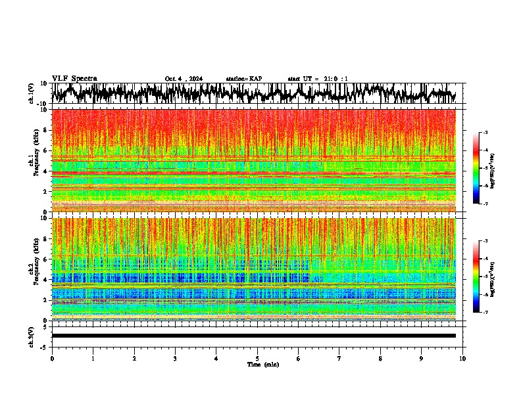Click the "ch.1(V)" axis label
The image size is (521, 402).
pyautogui.click(x=32, y=93)
